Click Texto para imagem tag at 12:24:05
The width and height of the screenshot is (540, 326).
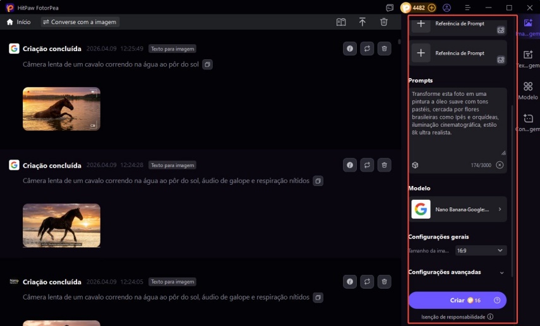(172, 282)
